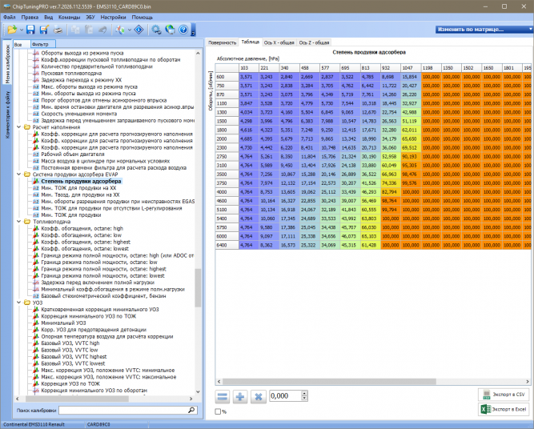Screen dimensions: 534x429
Task: Open the 'Файл' menu
Action: tap(10, 17)
